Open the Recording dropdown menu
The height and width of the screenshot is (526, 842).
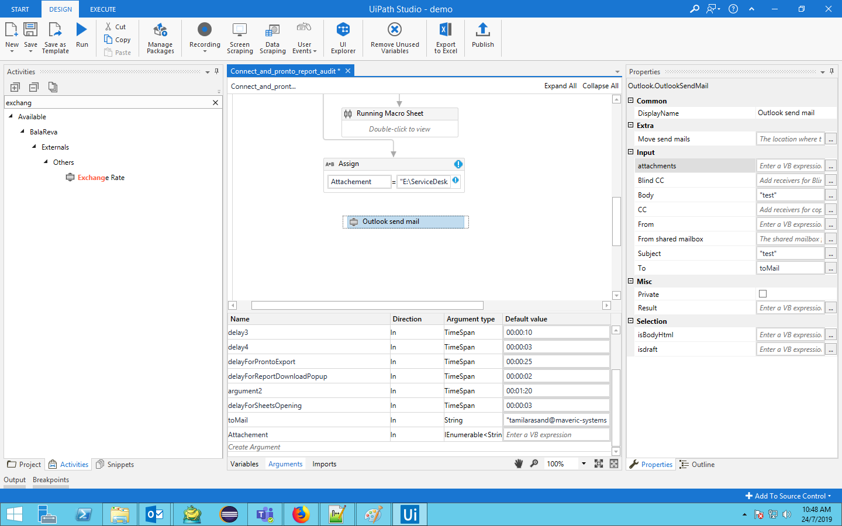[205, 51]
